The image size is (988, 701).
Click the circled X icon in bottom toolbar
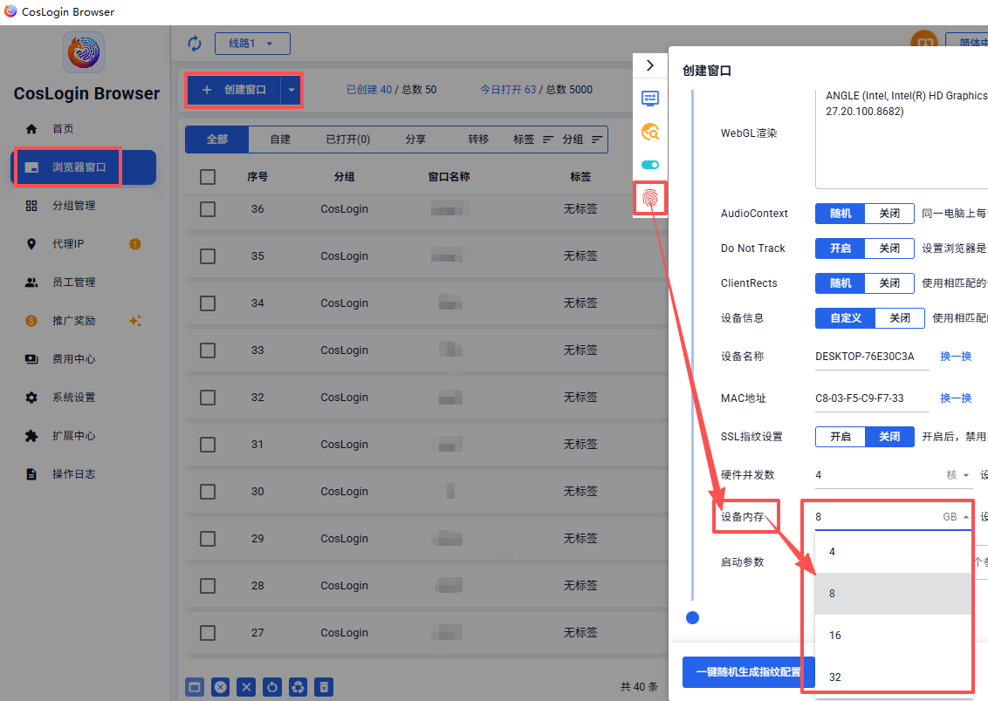click(x=221, y=687)
